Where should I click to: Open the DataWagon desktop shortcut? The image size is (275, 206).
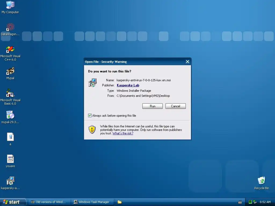coord(10,29)
